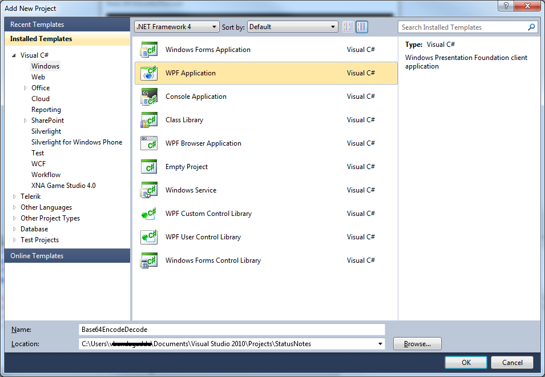Image resolution: width=545 pixels, height=377 pixels.
Task: Click the Windows Service template icon
Action: coord(149,190)
